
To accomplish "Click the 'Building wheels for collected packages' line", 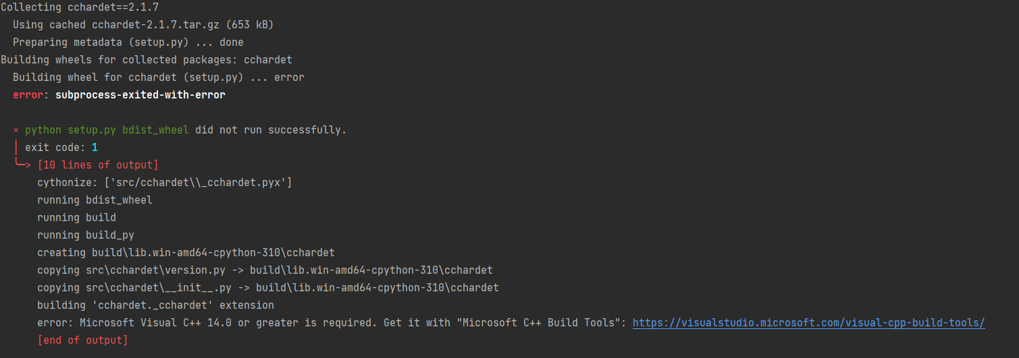I will pyautogui.click(x=147, y=60).
